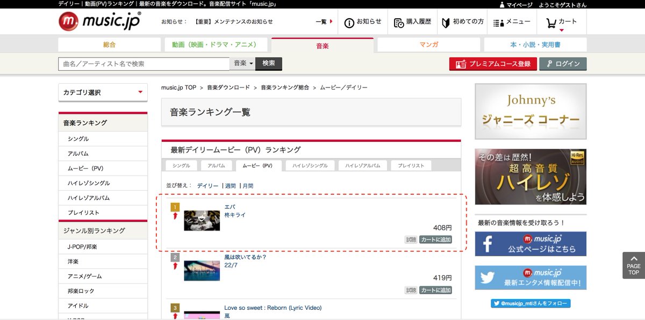Switch to アルバム ranking tab
This screenshot has height=320, width=645.
click(217, 166)
